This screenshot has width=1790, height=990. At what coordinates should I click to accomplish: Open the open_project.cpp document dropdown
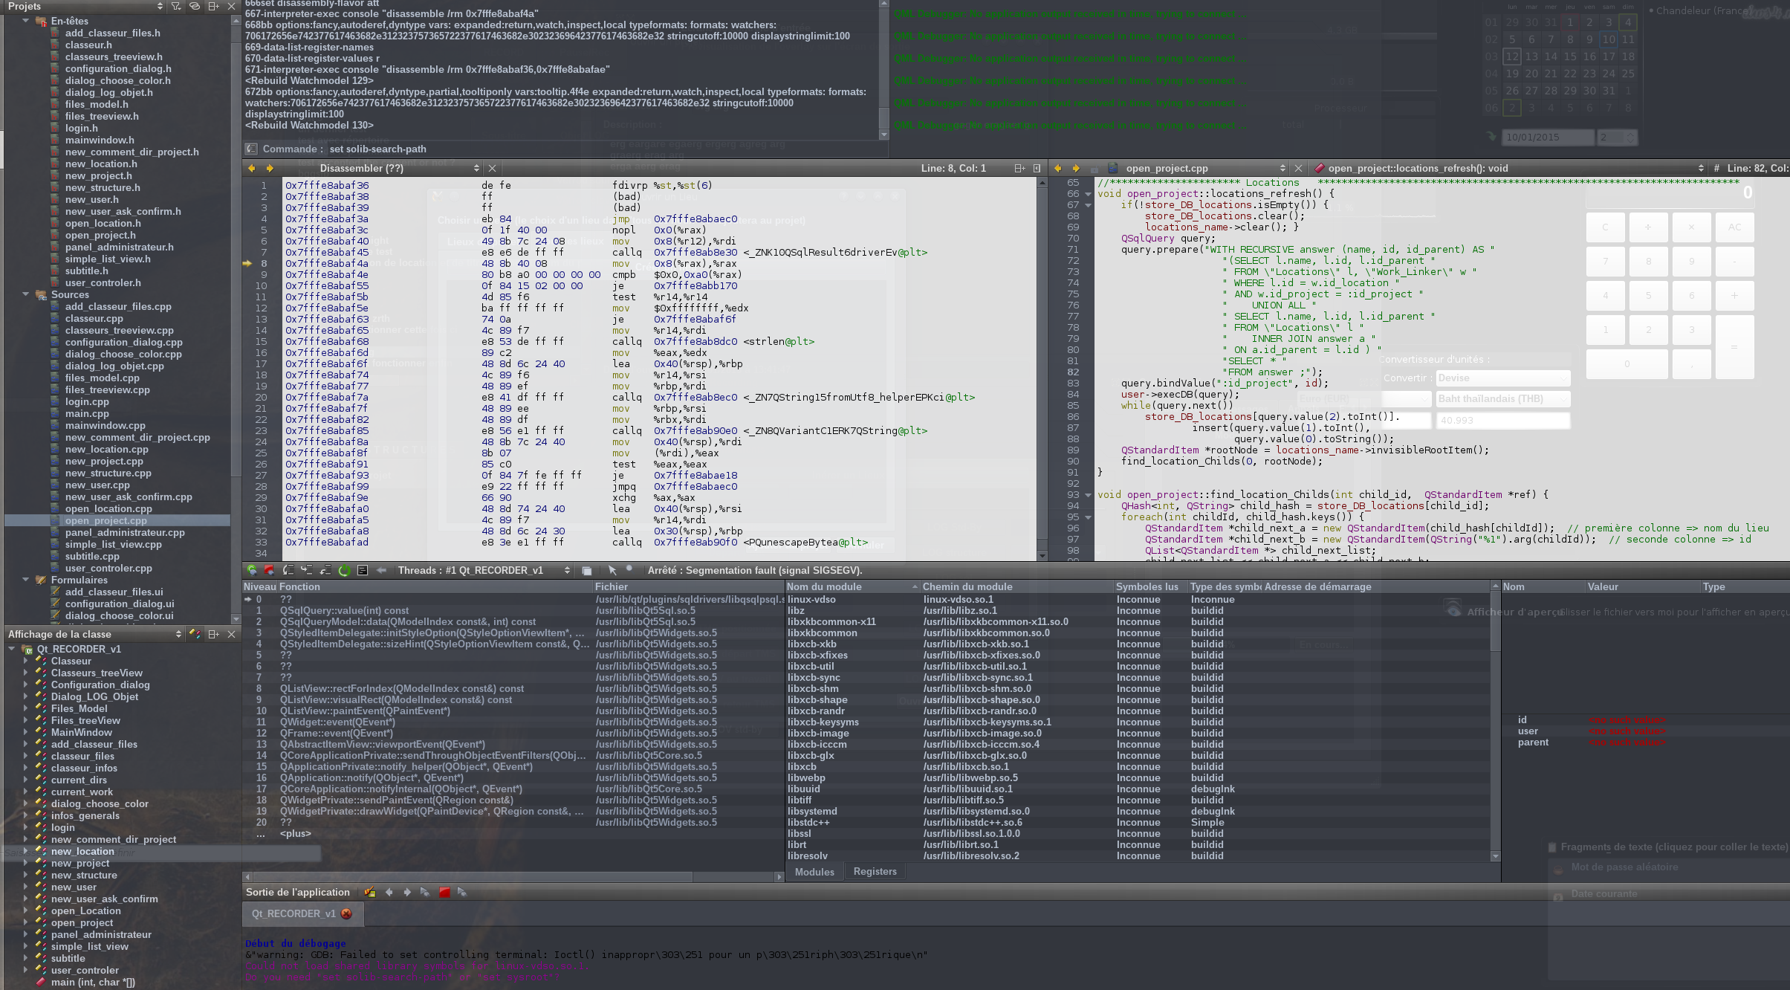point(1282,168)
